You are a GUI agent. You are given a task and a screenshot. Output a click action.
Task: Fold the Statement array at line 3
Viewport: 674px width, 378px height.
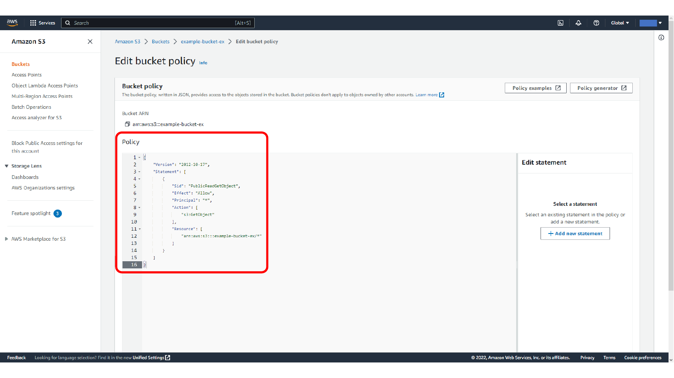click(139, 172)
